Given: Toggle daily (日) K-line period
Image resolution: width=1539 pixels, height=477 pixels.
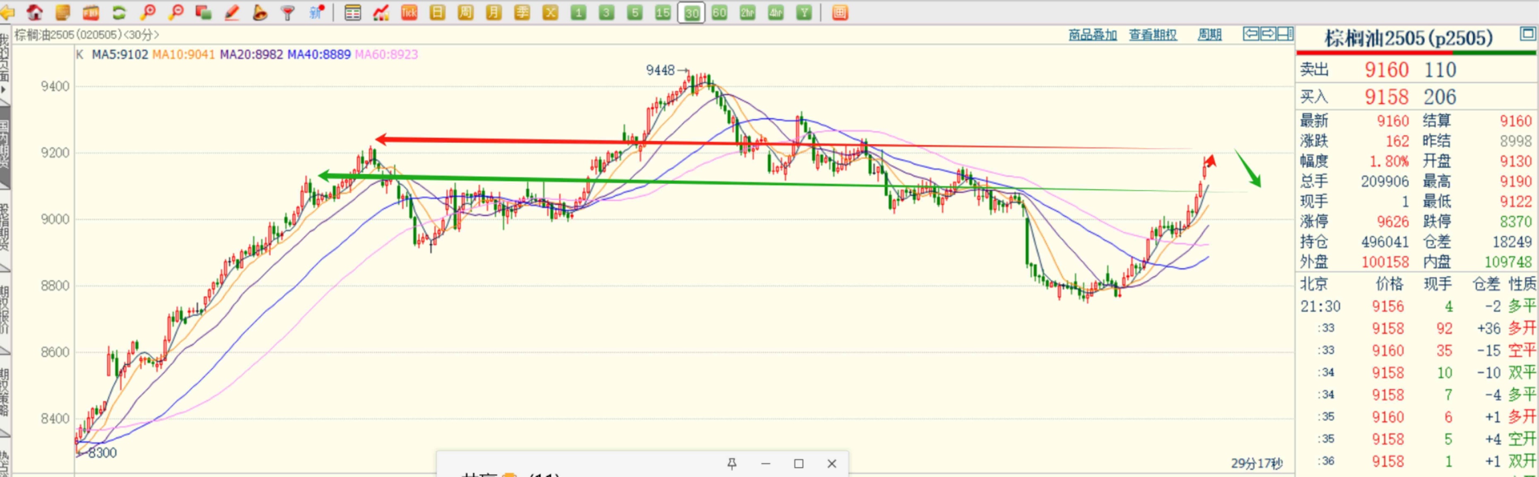Looking at the screenshot, I should [437, 12].
